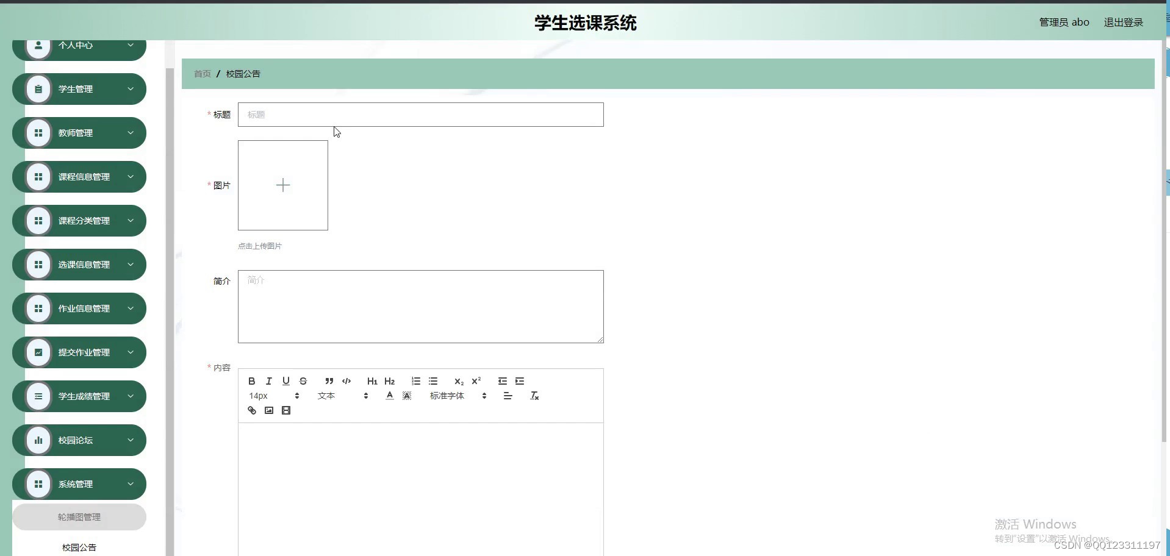
Task: Apply Heading 2 style
Action: (389, 381)
